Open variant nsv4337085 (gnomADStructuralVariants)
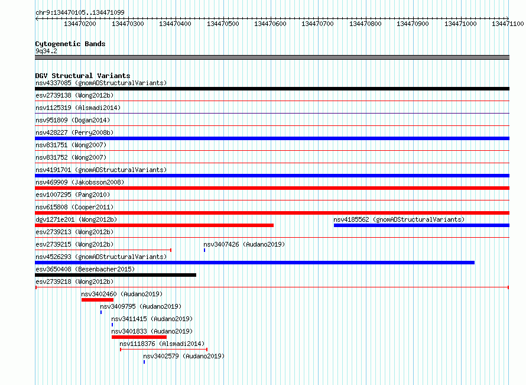The width and height of the screenshot is (526, 385). click(x=101, y=83)
